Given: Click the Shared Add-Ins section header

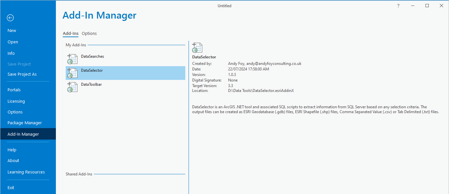Looking at the screenshot, I should tap(79, 174).
